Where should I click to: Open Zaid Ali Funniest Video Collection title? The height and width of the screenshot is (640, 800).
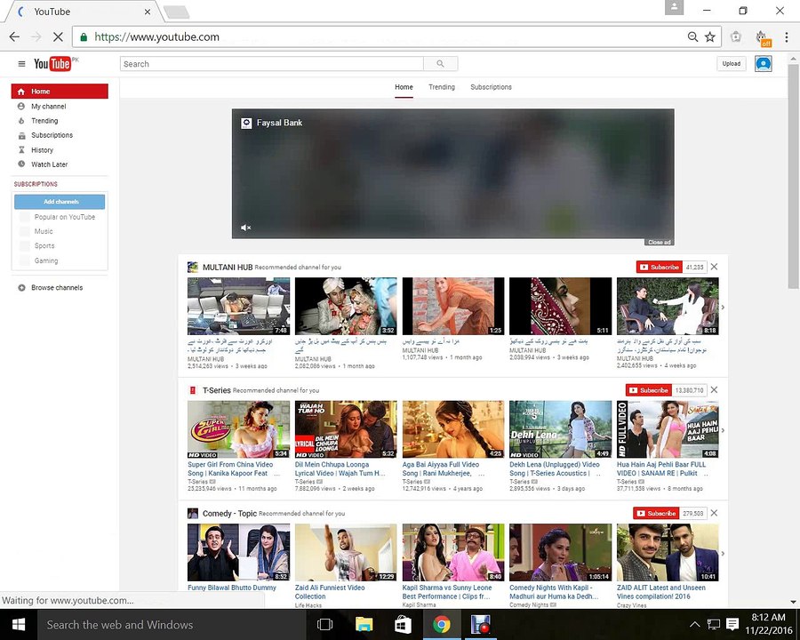click(x=330, y=592)
